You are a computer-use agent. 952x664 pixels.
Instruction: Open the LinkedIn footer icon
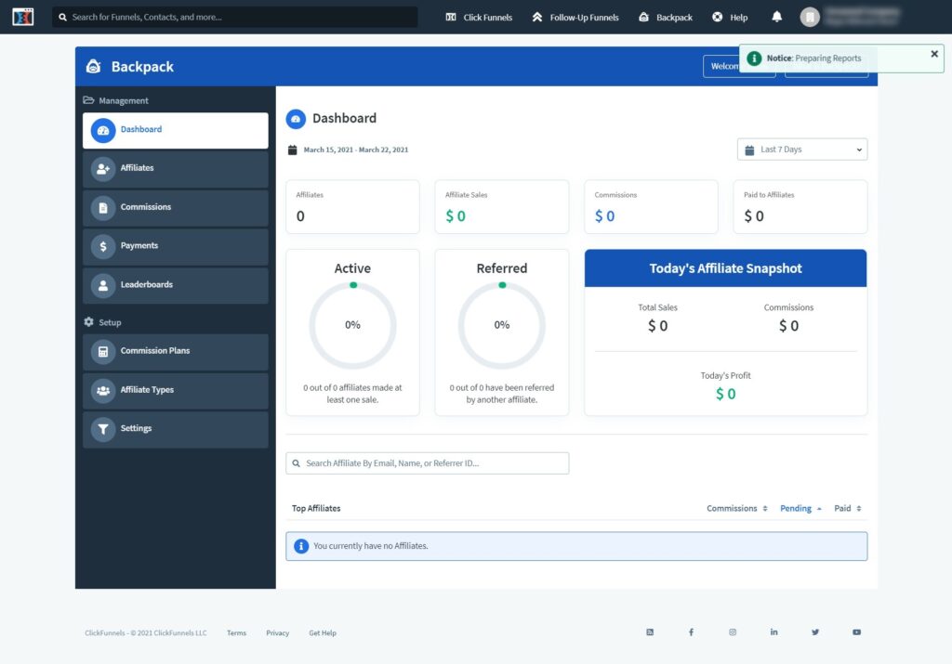click(773, 631)
